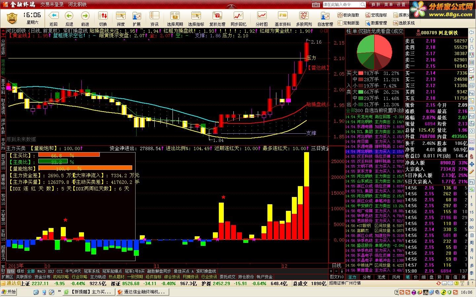476x297 pixels.
Task: Click the 板块指数 sector index item
Action: 348,15
